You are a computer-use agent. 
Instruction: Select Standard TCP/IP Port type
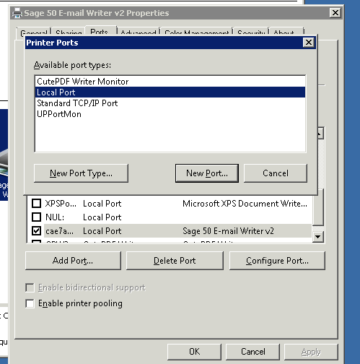[170, 103]
